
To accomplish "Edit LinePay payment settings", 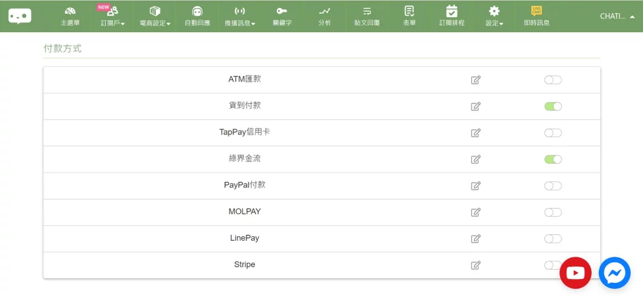I will pyautogui.click(x=476, y=239).
